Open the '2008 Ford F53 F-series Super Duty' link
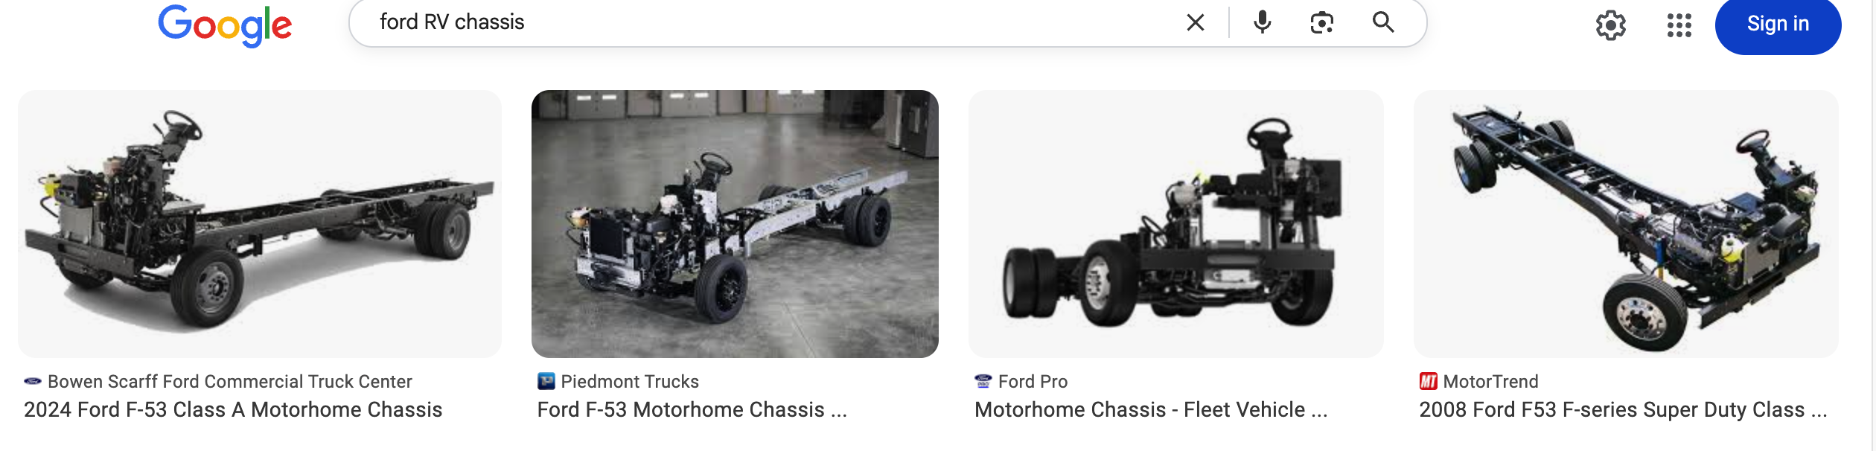This screenshot has width=1876, height=451. [x=1623, y=410]
